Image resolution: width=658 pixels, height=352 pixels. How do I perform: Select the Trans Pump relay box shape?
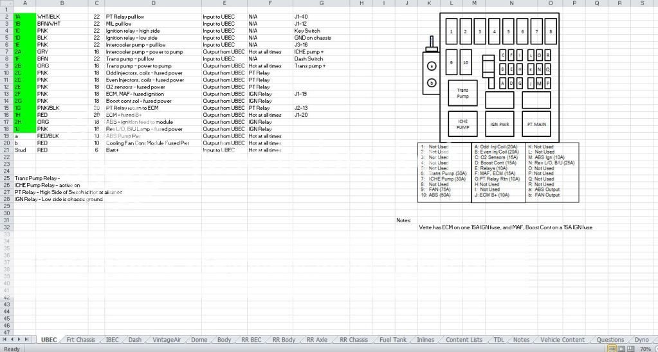[462, 94]
